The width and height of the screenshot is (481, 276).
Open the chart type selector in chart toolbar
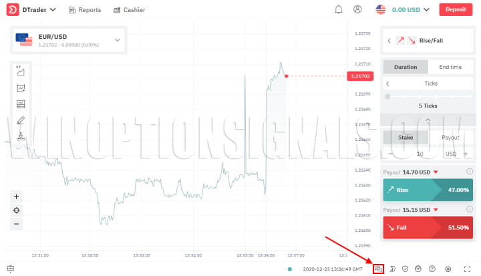(21, 71)
